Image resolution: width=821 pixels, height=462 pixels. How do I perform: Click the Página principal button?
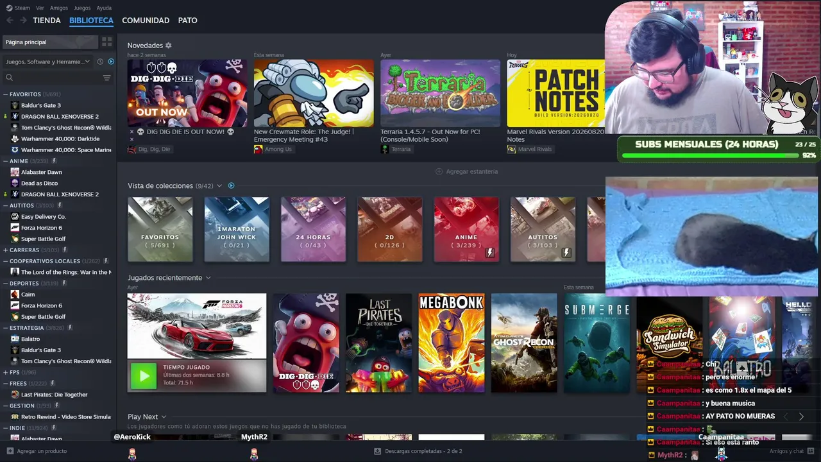(x=50, y=42)
